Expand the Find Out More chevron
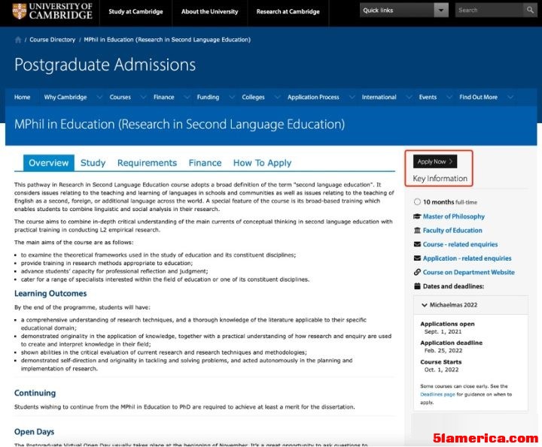Screen dimensions: 542x447 (x=510, y=97)
